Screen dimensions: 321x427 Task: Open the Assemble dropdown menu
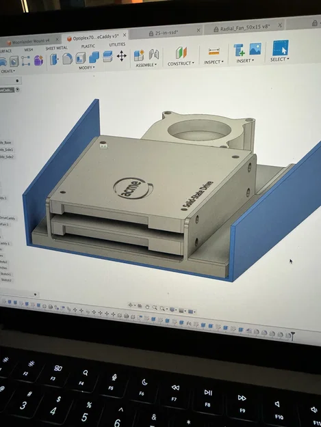tap(146, 65)
